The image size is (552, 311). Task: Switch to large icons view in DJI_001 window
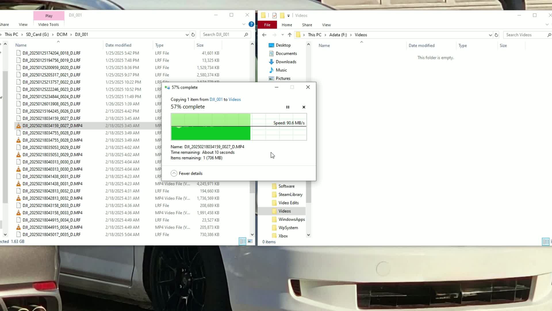click(x=250, y=241)
